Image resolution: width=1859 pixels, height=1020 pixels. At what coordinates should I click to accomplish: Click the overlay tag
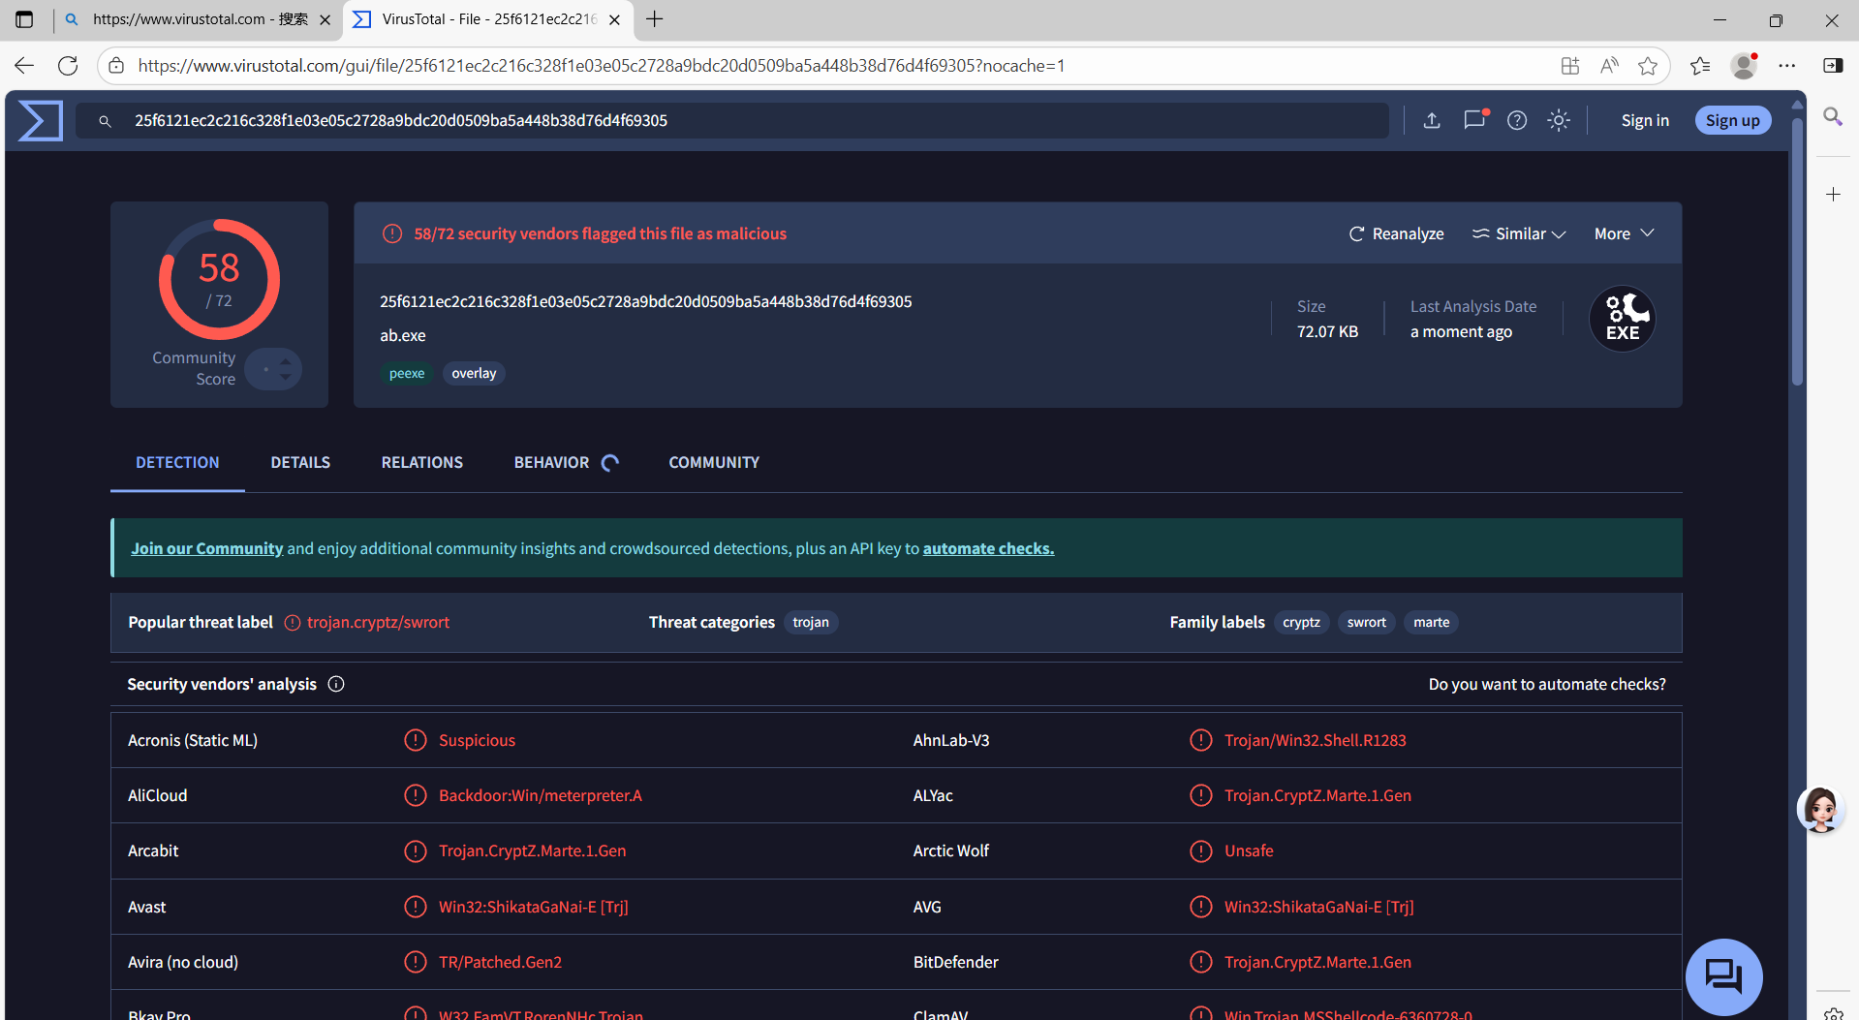[x=474, y=373]
